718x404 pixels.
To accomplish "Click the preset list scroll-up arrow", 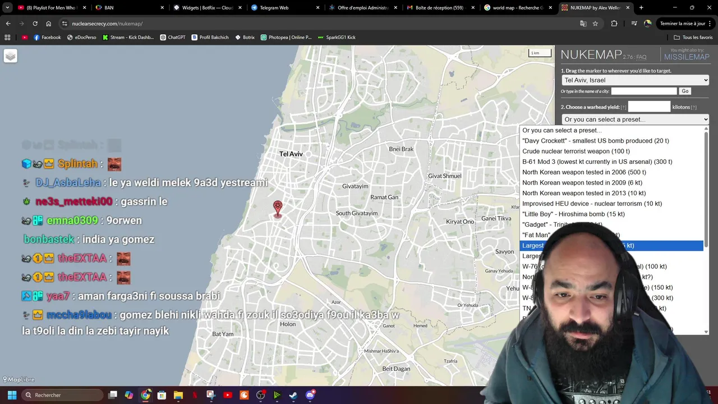I will coord(706,129).
